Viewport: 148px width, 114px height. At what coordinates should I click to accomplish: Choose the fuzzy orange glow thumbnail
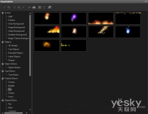tap(47, 45)
